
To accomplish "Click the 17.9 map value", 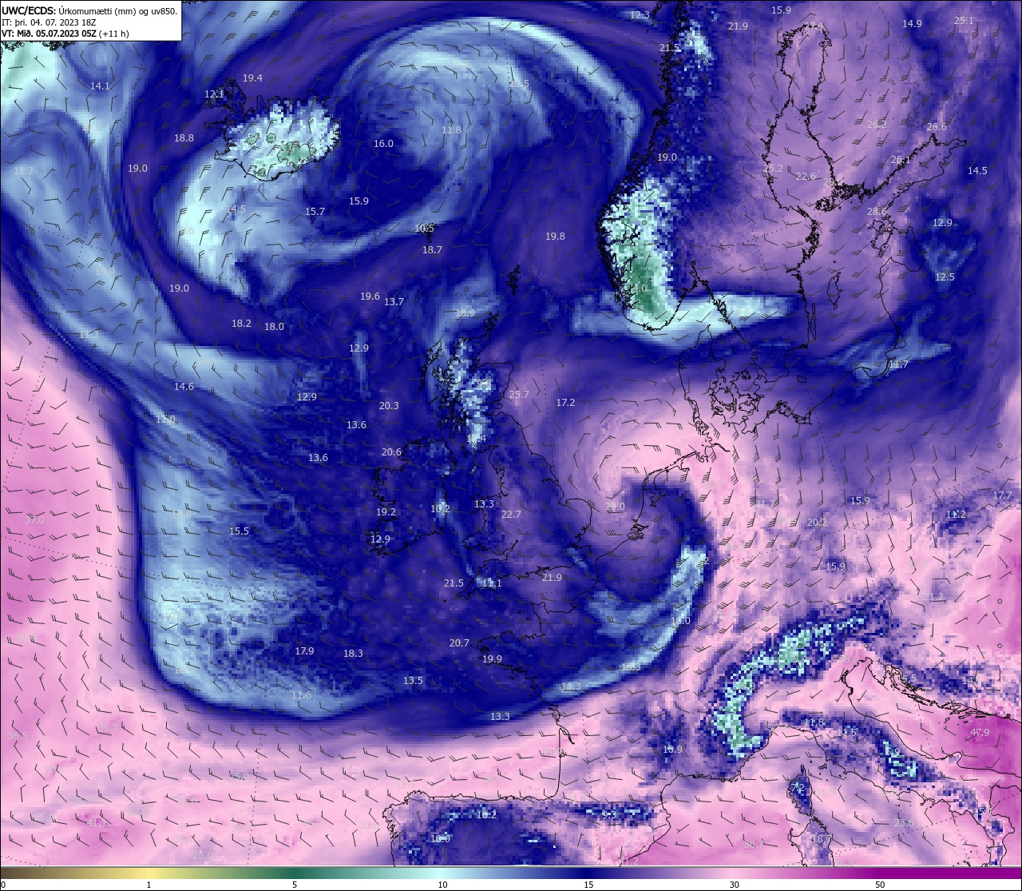I will (304, 650).
